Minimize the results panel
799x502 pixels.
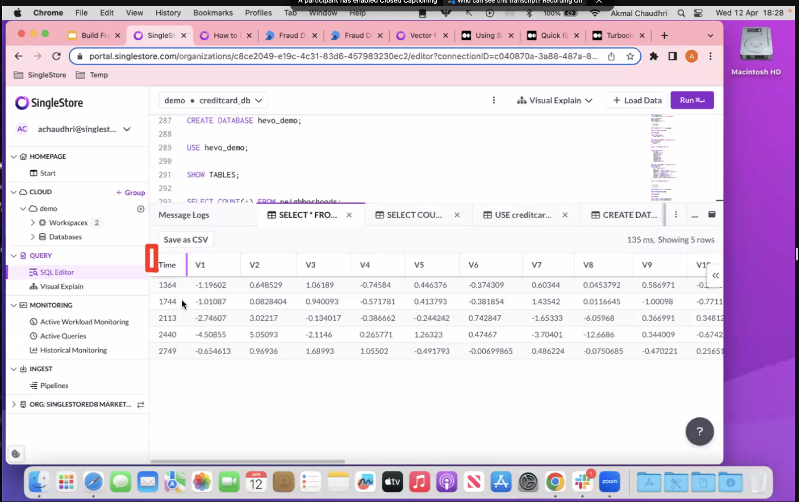click(695, 215)
